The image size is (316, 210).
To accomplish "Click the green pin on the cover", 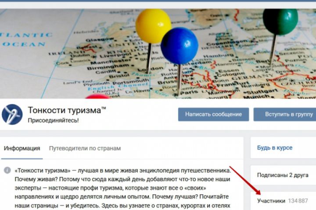I will tap(280, 21).
